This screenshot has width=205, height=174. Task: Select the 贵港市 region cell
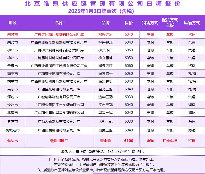coord(13,66)
